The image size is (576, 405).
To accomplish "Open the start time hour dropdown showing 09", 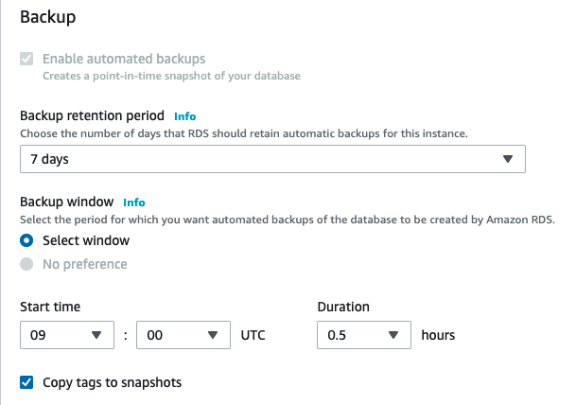I will click(66, 335).
